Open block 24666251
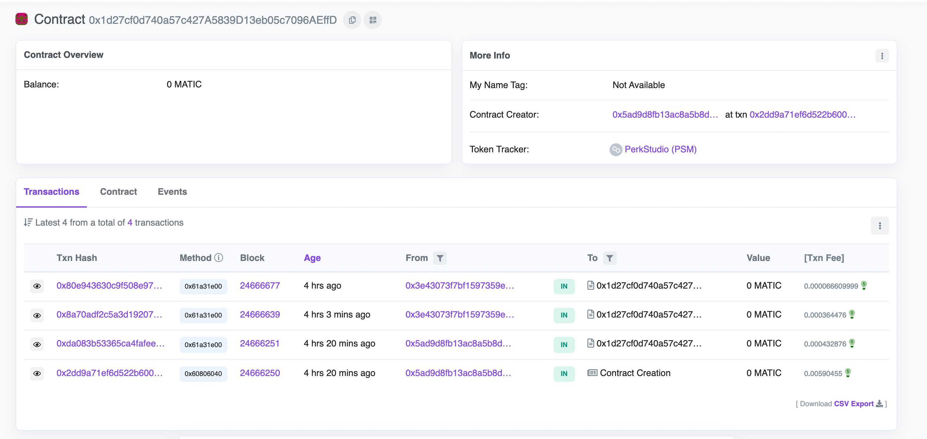Viewport: 927px width, 439px height. [259, 344]
